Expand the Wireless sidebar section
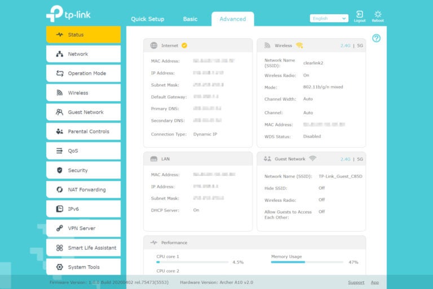Screen dimensions: 433x289 point(83,93)
